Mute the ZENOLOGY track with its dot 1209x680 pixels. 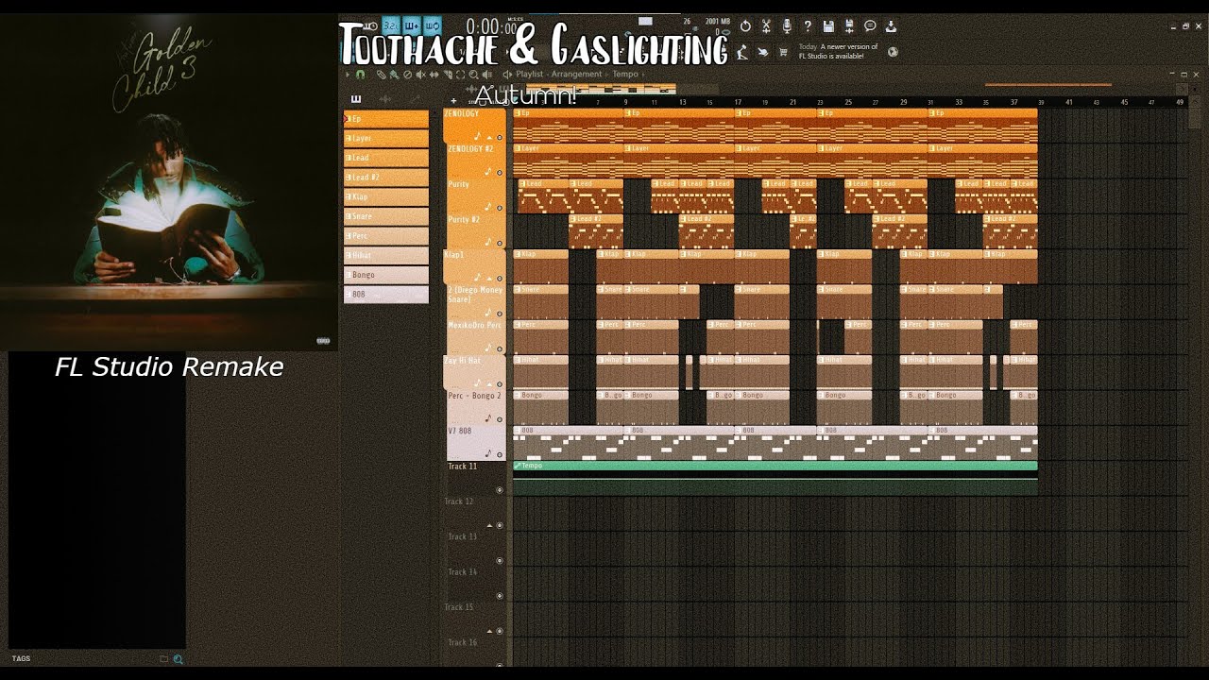coord(500,138)
